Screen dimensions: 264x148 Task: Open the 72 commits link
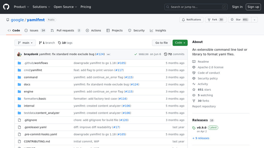(x=174, y=54)
